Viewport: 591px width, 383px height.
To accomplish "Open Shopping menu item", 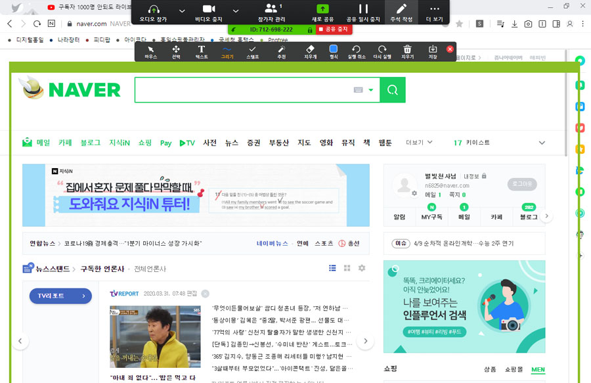I will point(144,143).
